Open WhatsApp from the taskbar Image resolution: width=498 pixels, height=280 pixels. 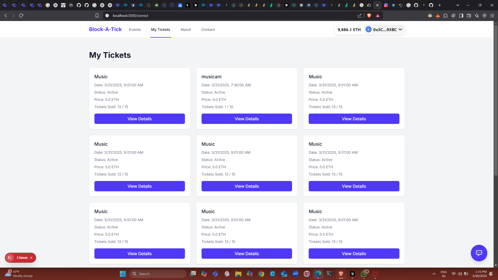coord(364,274)
